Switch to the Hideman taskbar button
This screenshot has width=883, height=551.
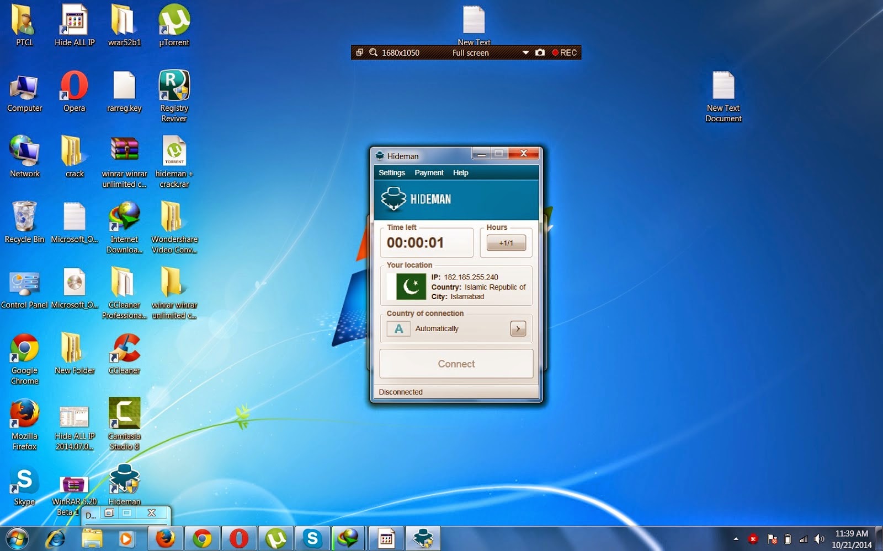(x=423, y=538)
